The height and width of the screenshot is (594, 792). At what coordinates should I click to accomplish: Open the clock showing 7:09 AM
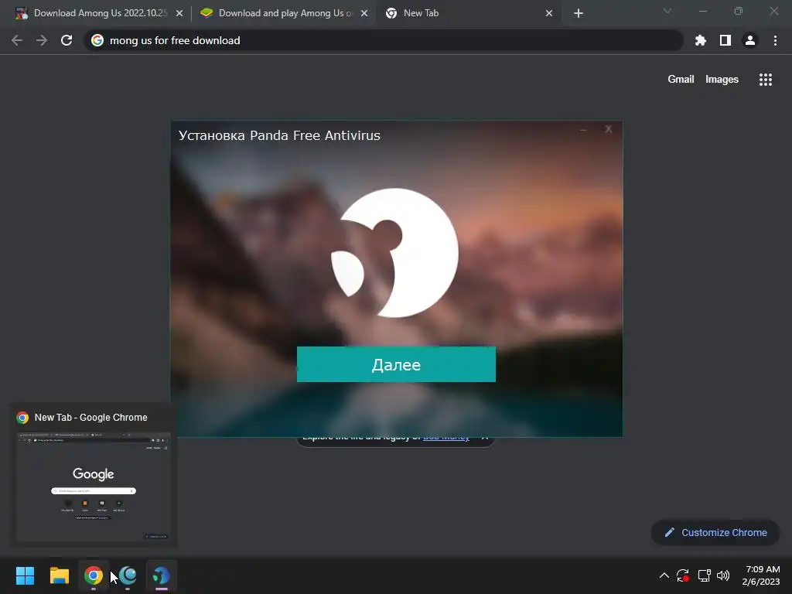761,575
